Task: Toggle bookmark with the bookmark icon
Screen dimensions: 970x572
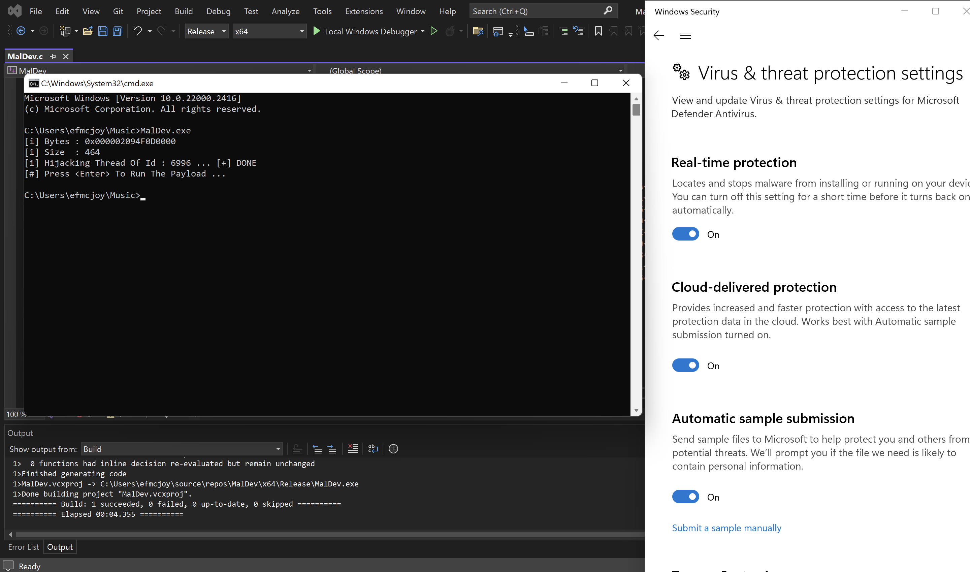Action: [598, 31]
